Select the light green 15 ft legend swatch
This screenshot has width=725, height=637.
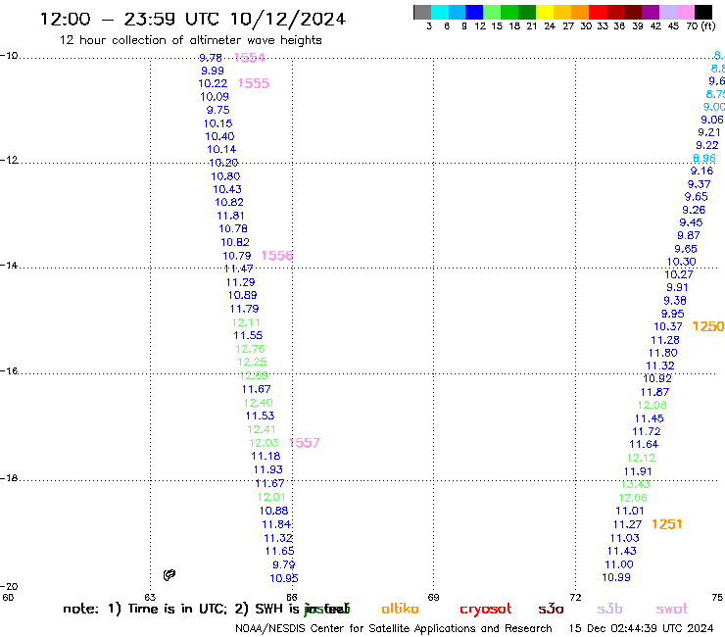click(x=492, y=12)
